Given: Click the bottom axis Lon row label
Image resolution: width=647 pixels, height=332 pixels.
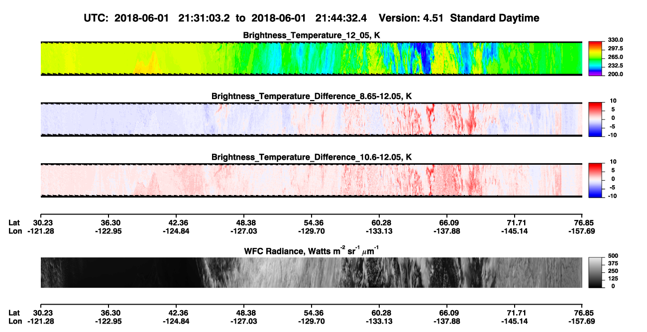Looking at the screenshot, I should (15, 321).
